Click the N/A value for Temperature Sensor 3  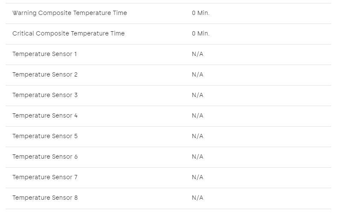(x=197, y=95)
